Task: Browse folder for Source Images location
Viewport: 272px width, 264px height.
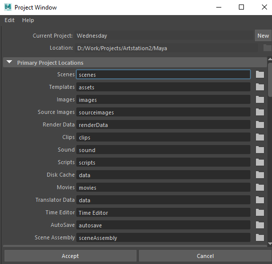Action: pyautogui.click(x=260, y=112)
